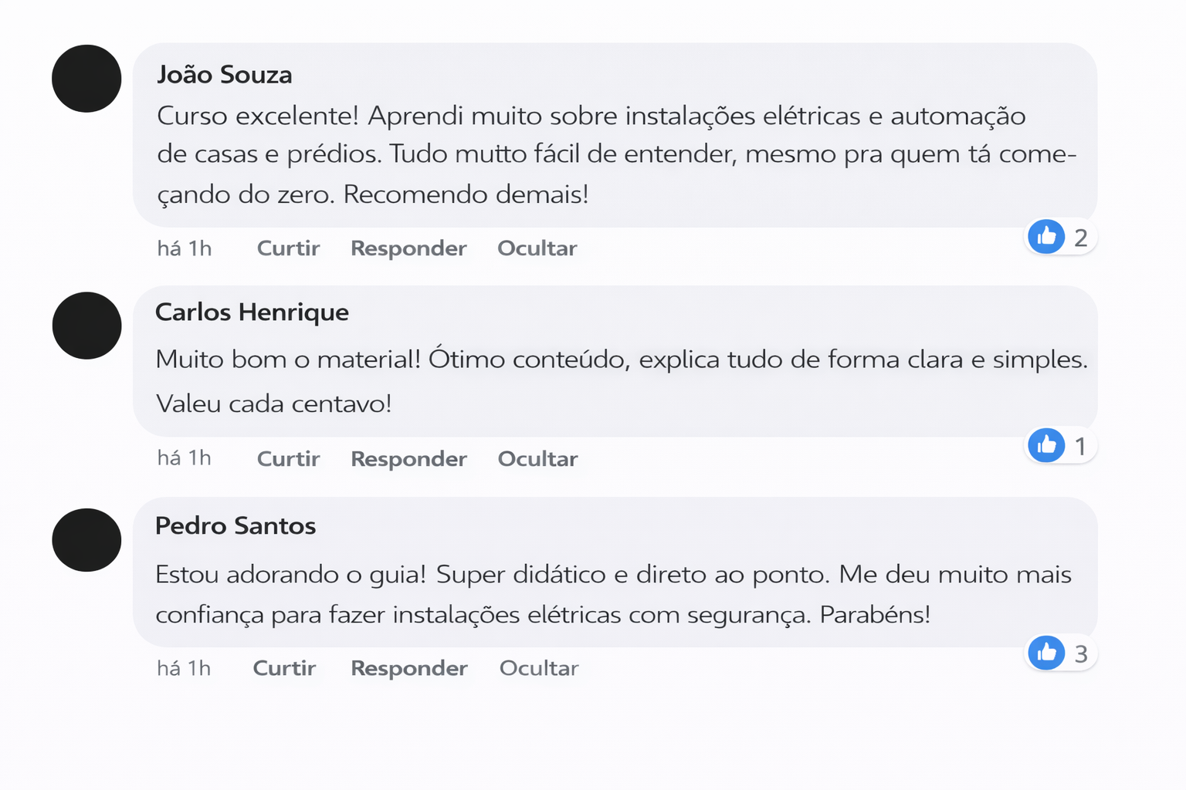Click the like reaction icon on Carlos Henrique's comment
Image resolution: width=1186 pixels, height=790 pixels.
coord(1046,445)
